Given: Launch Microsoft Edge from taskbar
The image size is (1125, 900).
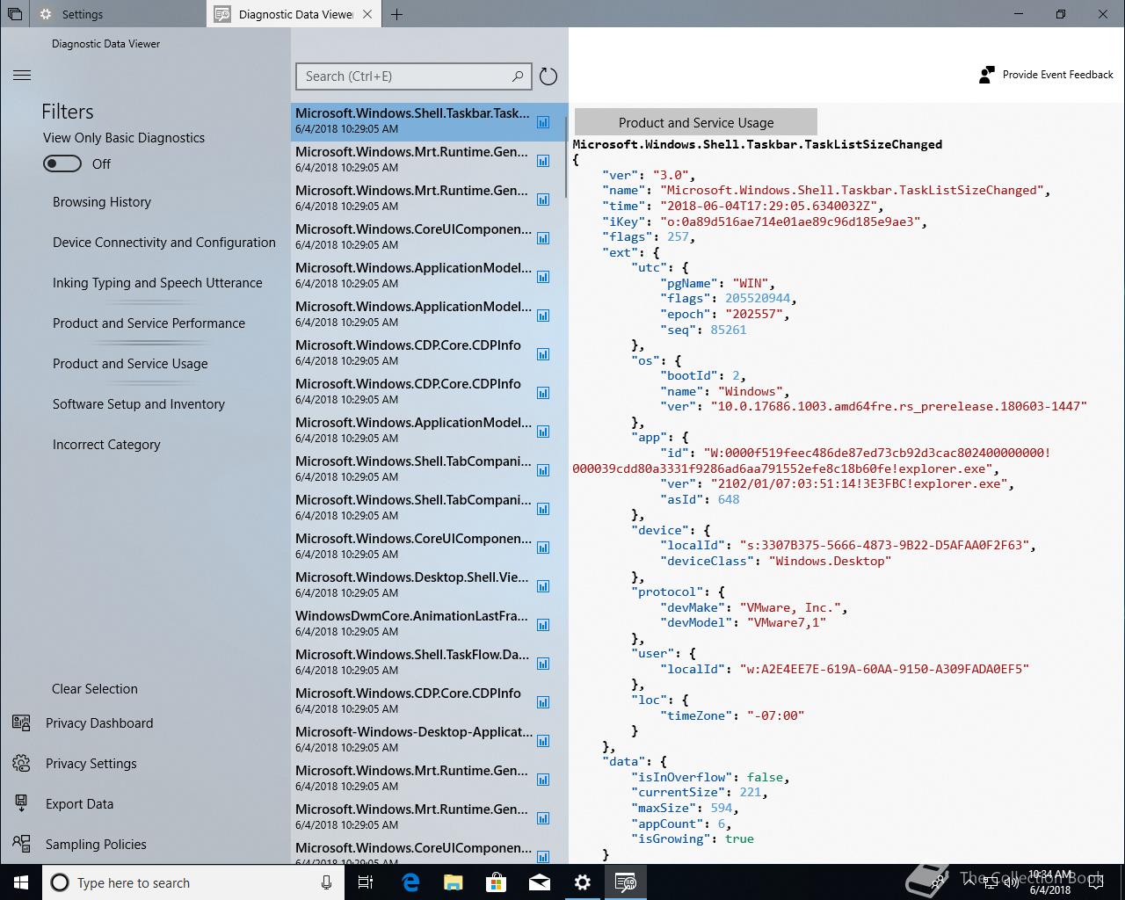Looking at the screenshot, I should [410, 882].
